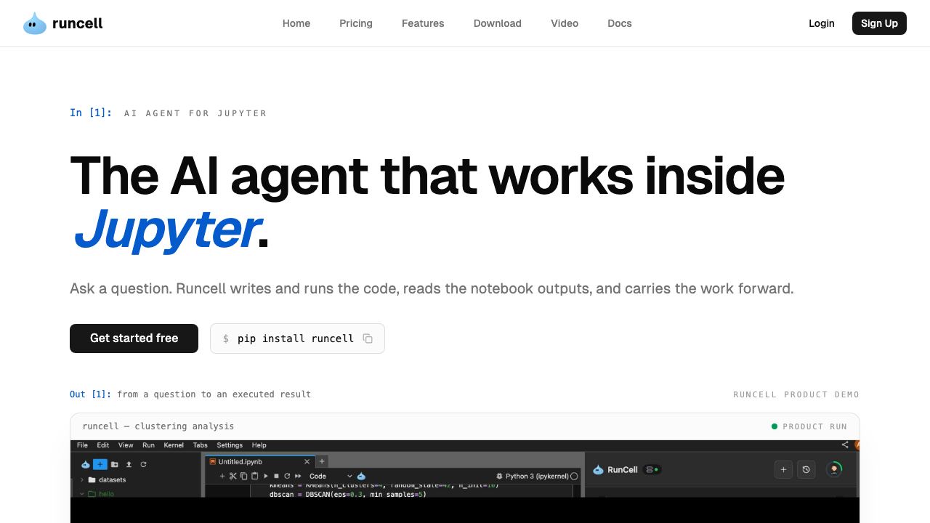
Task: Click the runcell droplet logo in header
Action: point(35,23)
